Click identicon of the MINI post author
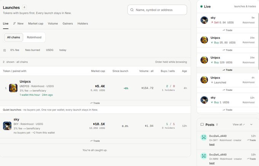This screenshot has width=259, height=166. click(204, 156)
